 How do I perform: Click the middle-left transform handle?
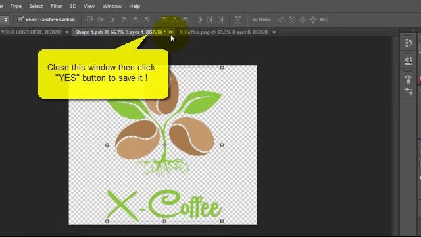[107, 145]
